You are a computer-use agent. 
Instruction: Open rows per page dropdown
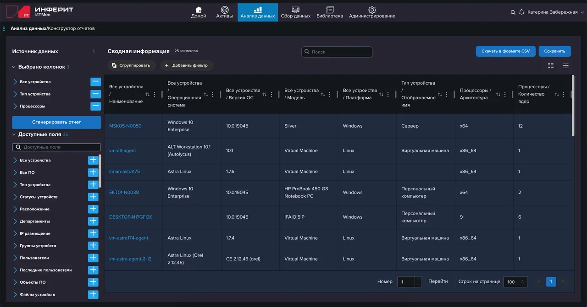[x=515, y=282]
